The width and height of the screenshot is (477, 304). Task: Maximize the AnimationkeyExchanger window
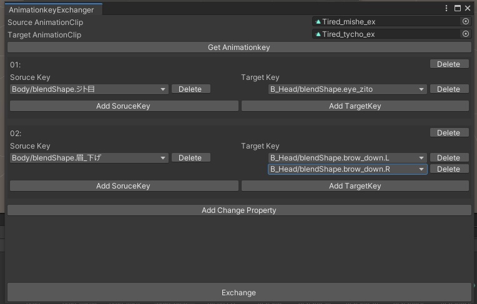tap(457, 8)
